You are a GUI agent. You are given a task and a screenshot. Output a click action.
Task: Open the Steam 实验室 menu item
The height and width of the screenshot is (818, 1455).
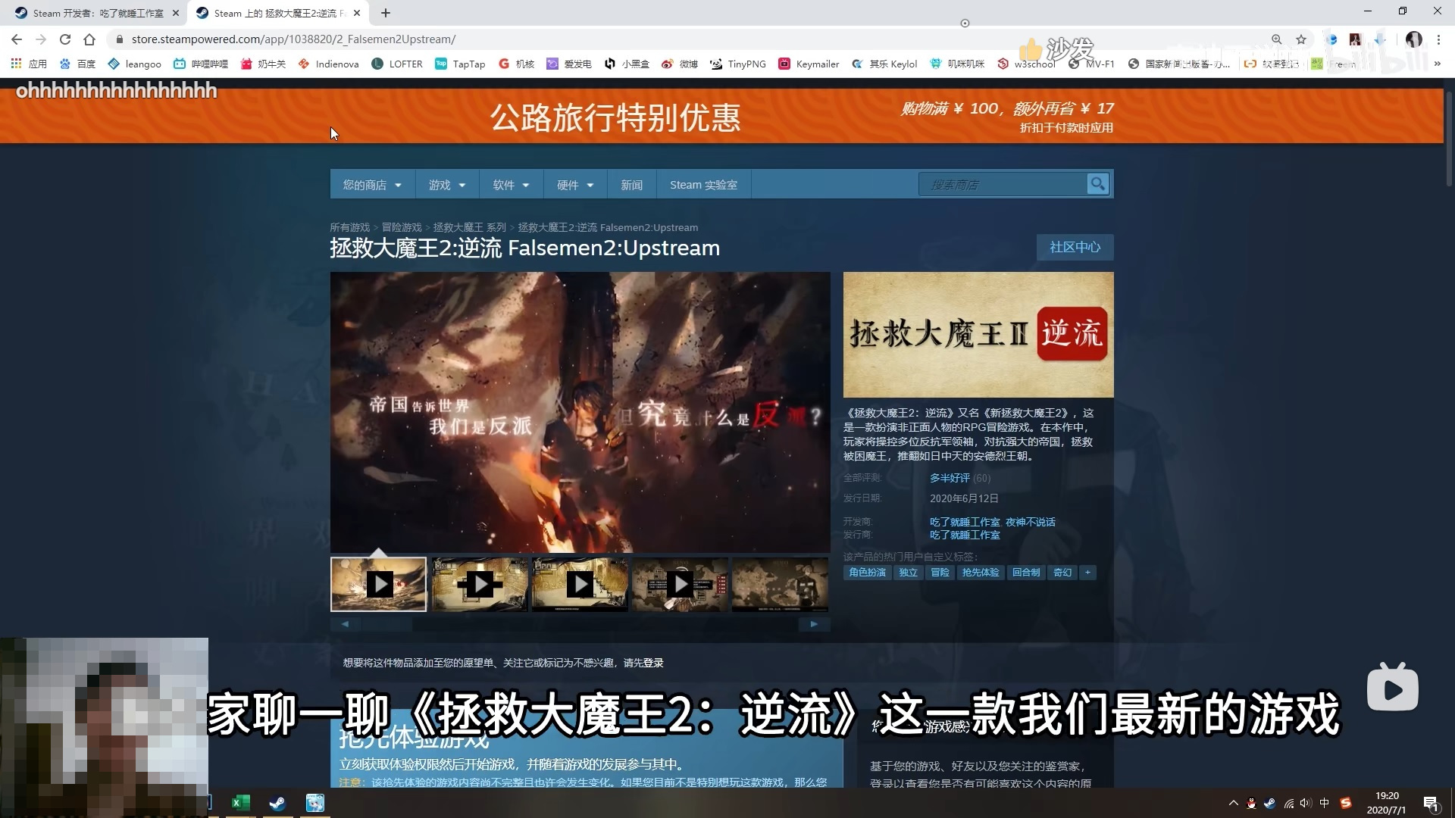point(703,185)
